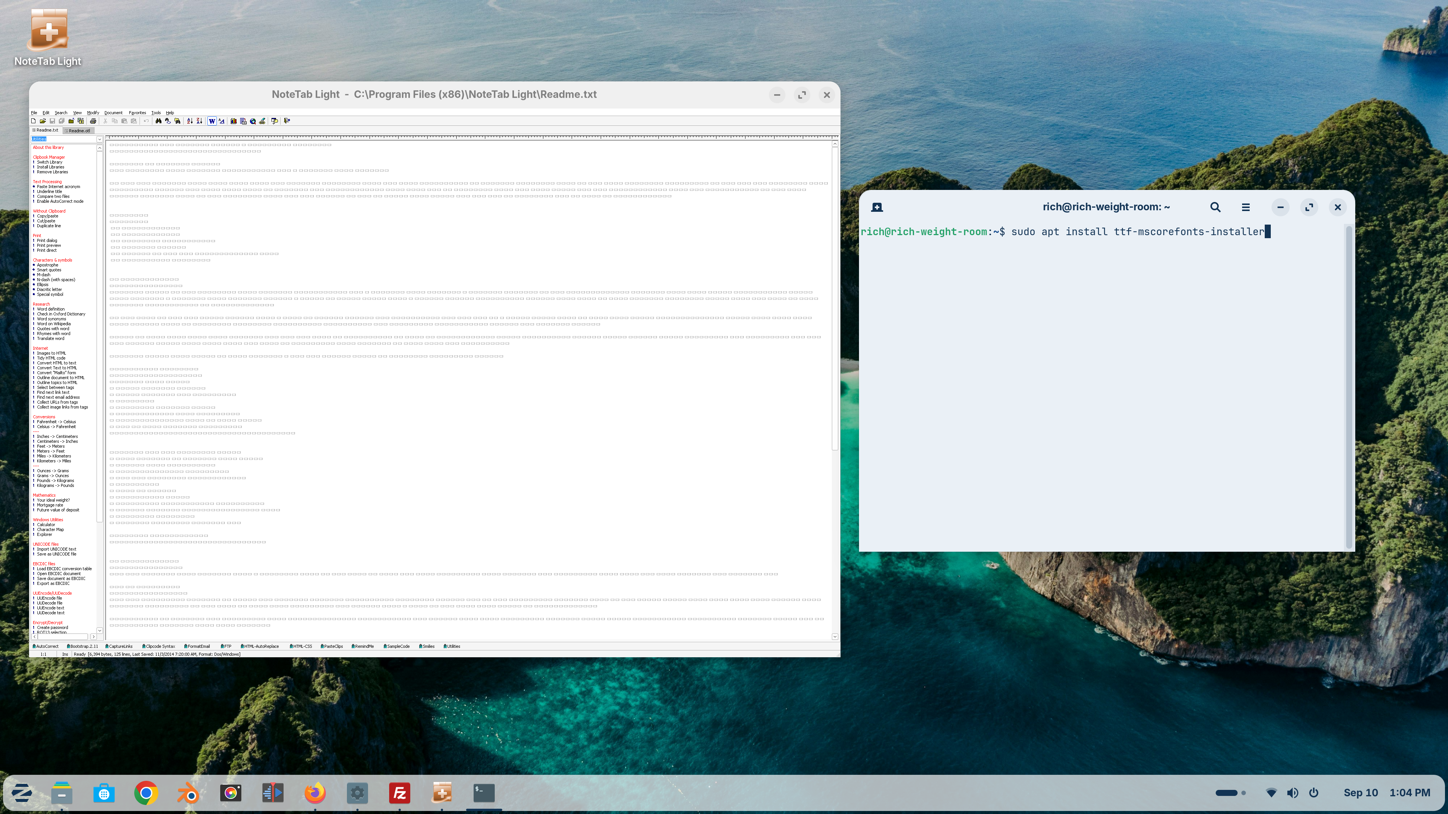Click the New Document toolbar icon
The image size is (1448, 814).
pos(33,121)
